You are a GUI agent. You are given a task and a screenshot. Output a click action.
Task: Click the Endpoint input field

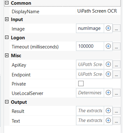click(90, 74)
